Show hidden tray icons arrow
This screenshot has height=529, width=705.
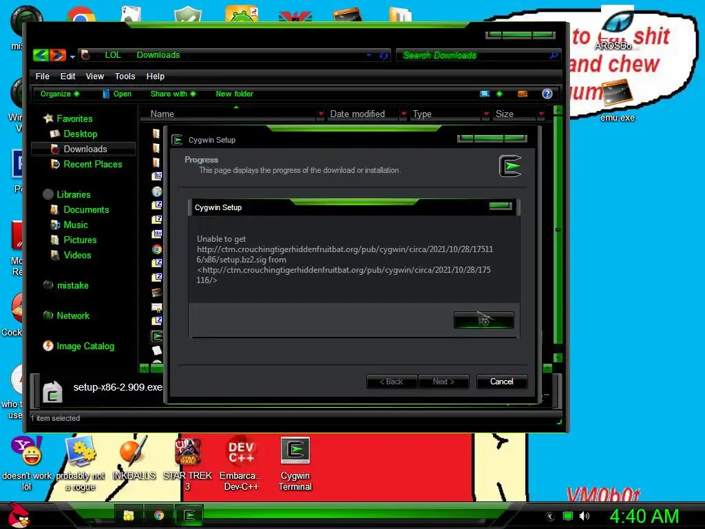click(x=550, y=517)
